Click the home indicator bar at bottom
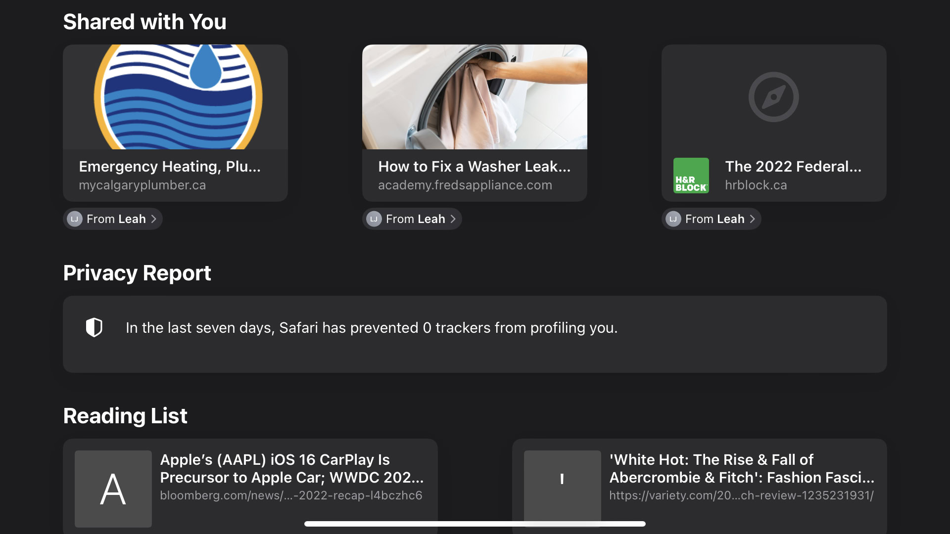This screenshot has height=534, width=950. (x=475, y=524)
